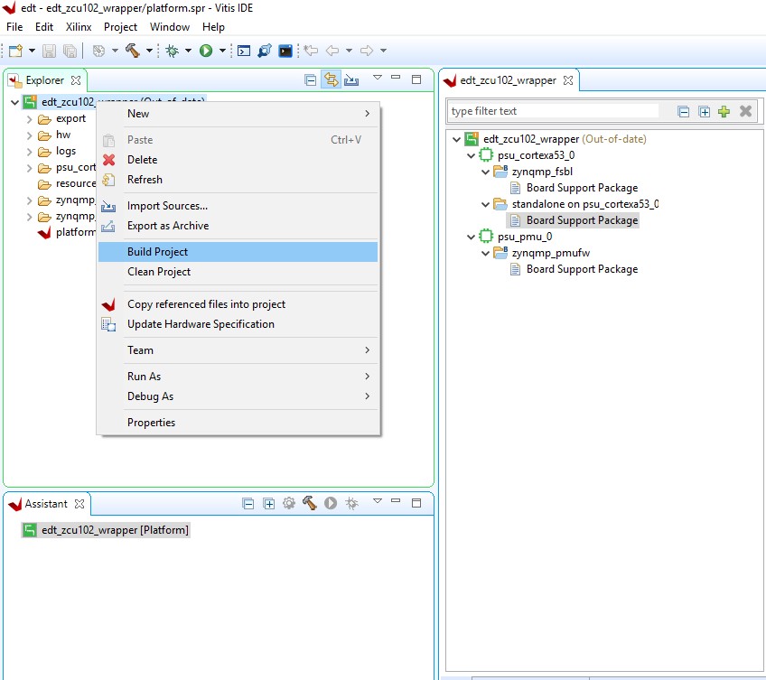Click the type filter text field
Screen dimensions: 766x680
[x=553, y=111]
